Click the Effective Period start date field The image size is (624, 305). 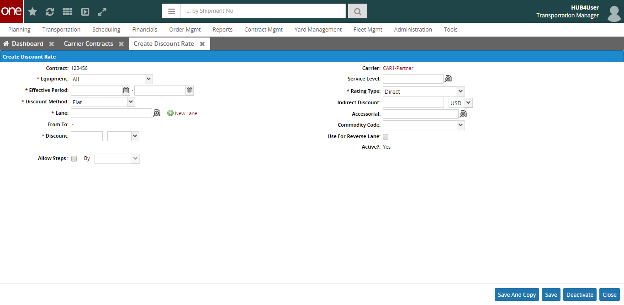pyautogui.click(x=96, y=91)
